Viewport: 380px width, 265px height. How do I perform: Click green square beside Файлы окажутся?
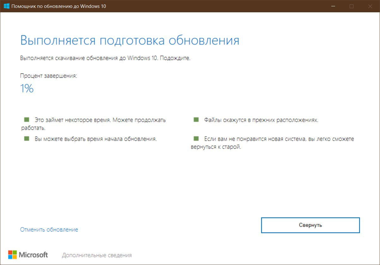click(x=196, y=120)
